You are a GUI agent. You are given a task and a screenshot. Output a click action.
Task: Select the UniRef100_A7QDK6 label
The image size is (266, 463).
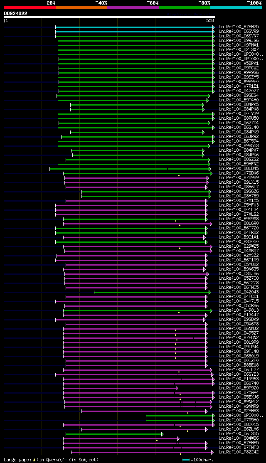239,174
